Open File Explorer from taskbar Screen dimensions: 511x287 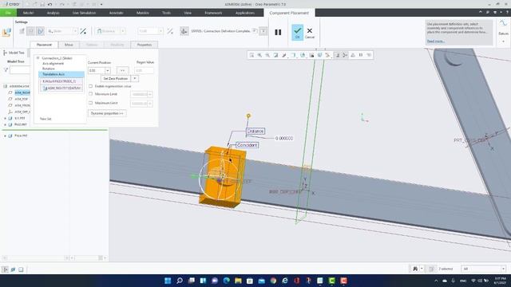[x=238, y=281]
